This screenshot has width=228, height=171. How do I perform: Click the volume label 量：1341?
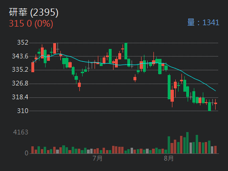203,22
